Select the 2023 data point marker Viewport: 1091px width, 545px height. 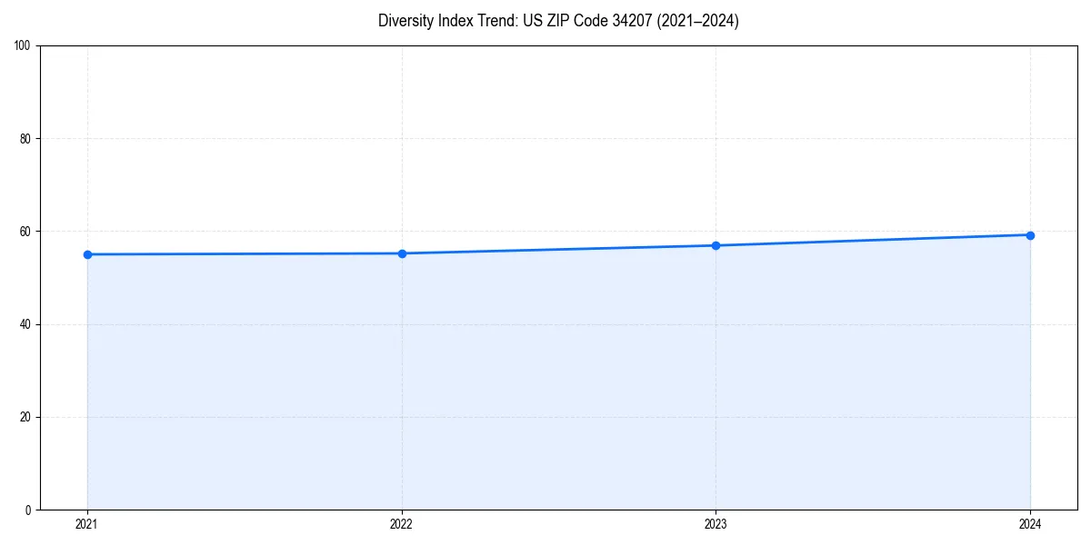(716, 244)
